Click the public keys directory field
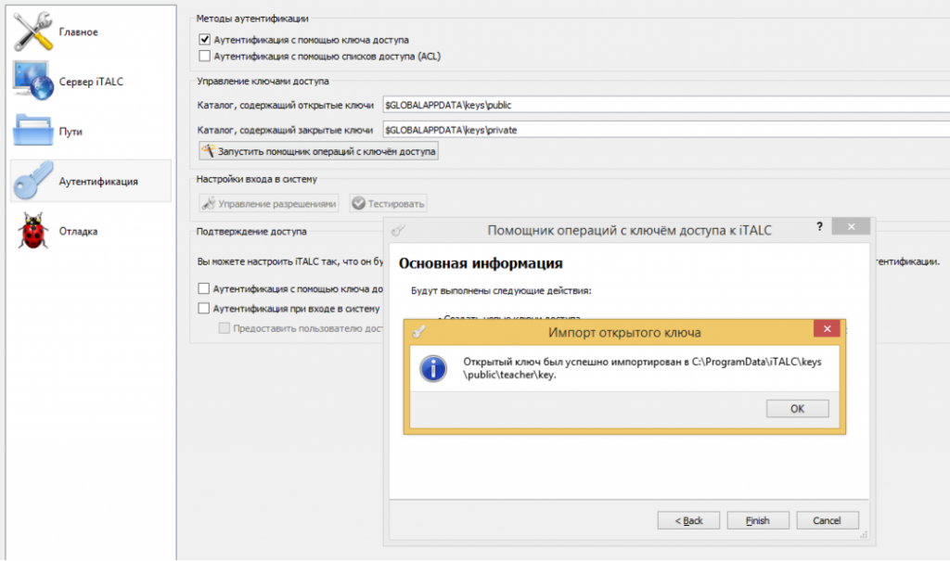The image size is (950, 561). click(x=666, y=105)
